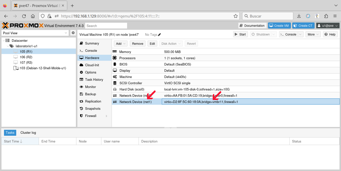341x171 pixels.
Task: Select 103 Debian-12-Shell-Molde-u1 template
Action: [39, 68]
